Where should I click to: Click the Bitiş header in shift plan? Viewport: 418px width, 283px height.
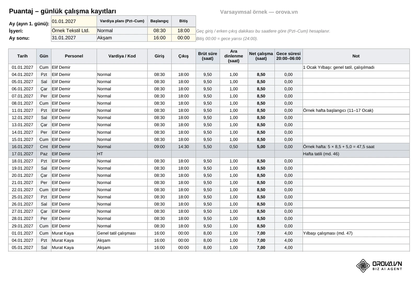click(183, 21)
